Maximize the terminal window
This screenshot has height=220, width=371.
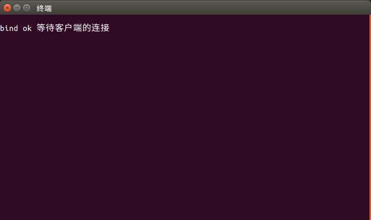(x=26, y=8)
